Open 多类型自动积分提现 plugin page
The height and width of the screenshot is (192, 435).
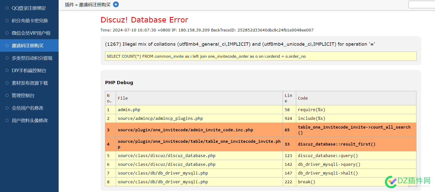pyautogui.click(x=29, y=58)
